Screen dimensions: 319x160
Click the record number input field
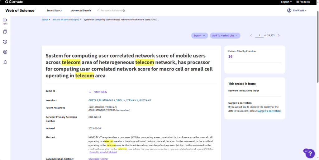(x=259, y=35)
